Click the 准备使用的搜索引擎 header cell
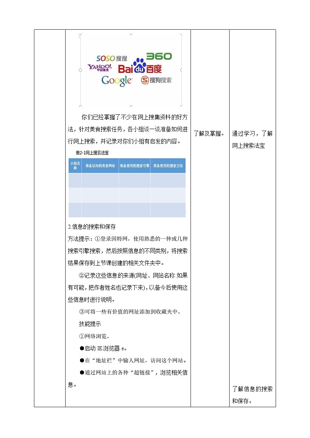The height and width of the screenshot is (438, 310). (x=134, y=165)
